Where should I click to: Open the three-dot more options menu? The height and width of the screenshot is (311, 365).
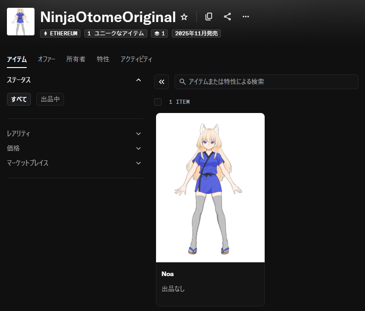click(246, 17)
